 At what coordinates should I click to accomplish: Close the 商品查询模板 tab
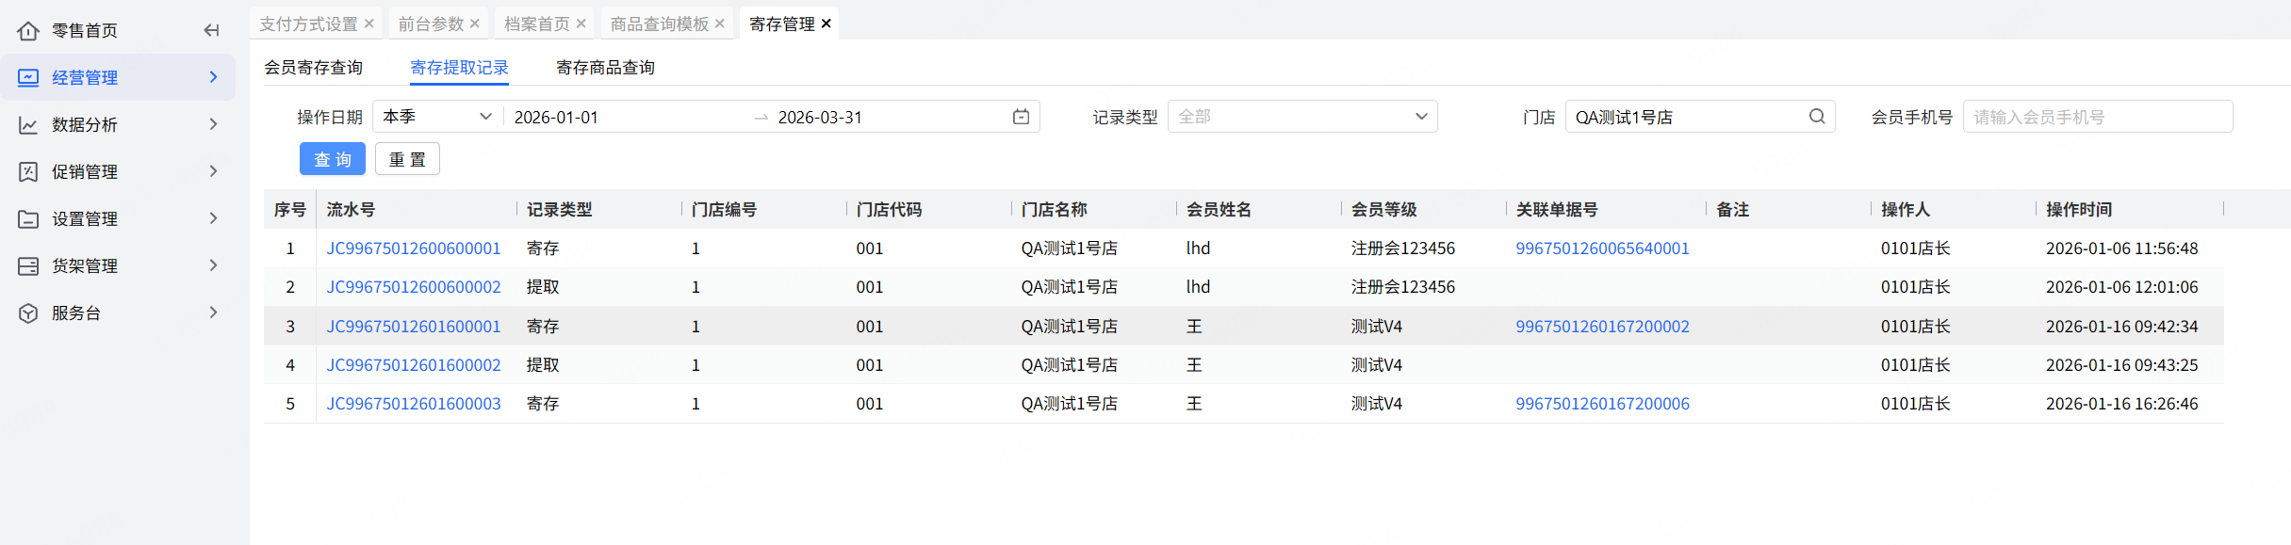point(720,24)
